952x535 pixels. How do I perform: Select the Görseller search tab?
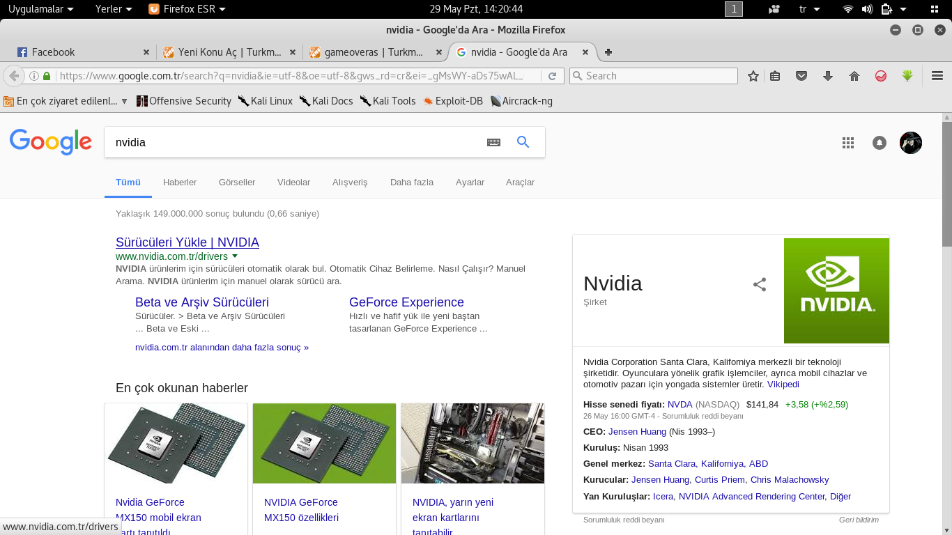click(237, 183)
